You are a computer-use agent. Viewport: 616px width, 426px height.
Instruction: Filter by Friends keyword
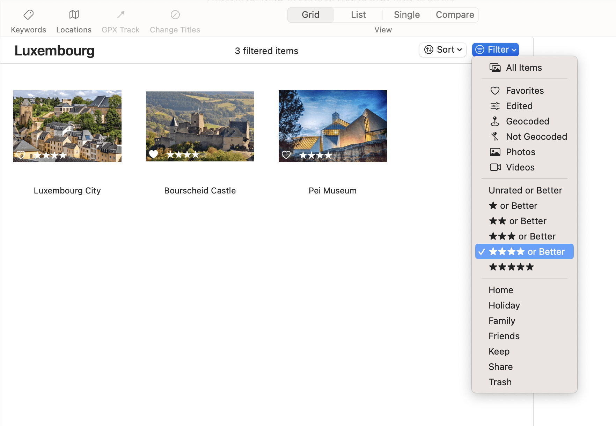[524, 336]
